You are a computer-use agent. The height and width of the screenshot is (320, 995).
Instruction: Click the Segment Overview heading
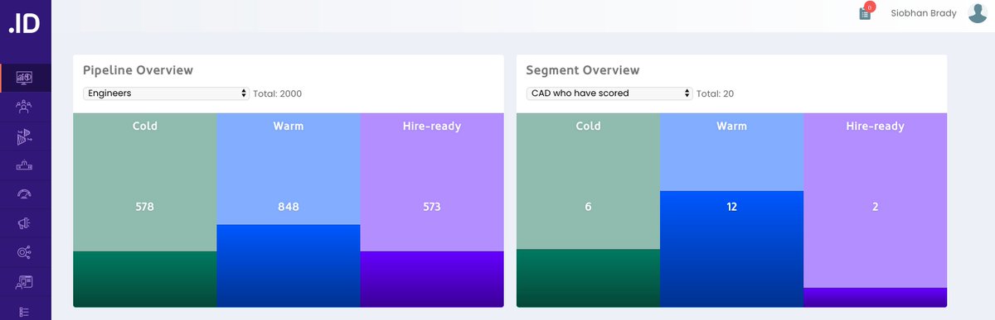[x=583, y=70]
